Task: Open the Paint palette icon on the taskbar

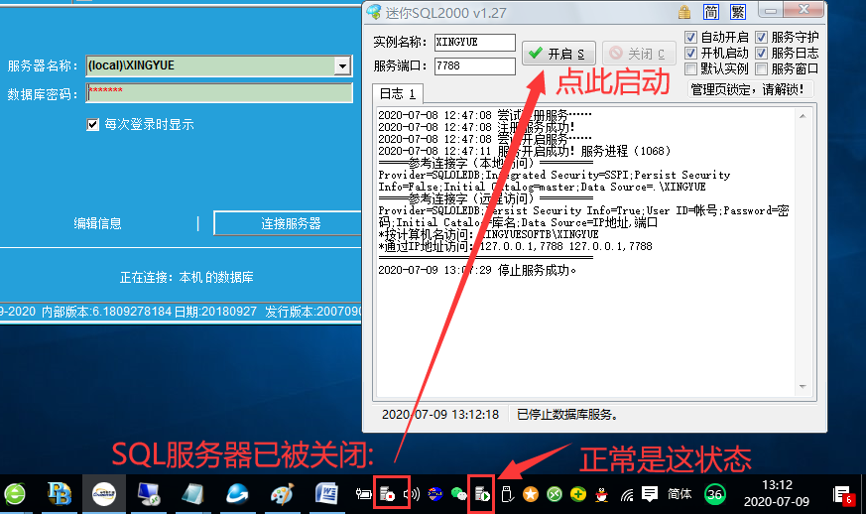Action: click(282, 494)
